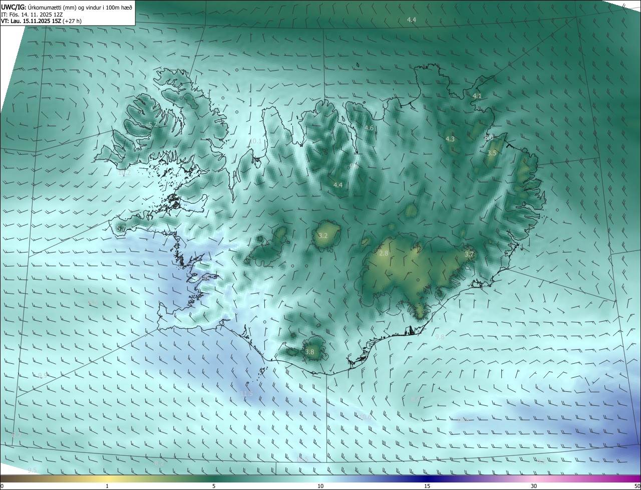The width and height of the screenshot is (641, 490).
Task: Click the 5.2 value on the Westfjords
Action: [x=153, y=124]
